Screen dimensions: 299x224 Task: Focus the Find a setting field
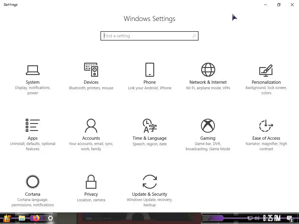tap(149, 36)
